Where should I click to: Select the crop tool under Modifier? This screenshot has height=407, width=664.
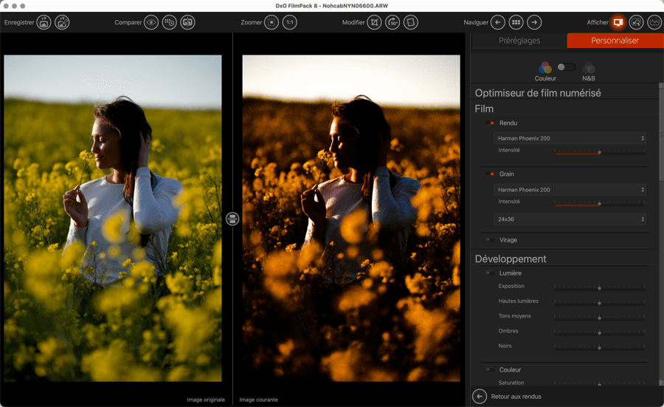[x=375, y=22]
